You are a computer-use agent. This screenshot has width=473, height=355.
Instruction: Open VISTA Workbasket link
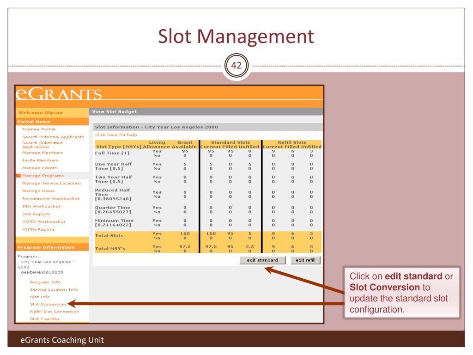tap(44, 221)
